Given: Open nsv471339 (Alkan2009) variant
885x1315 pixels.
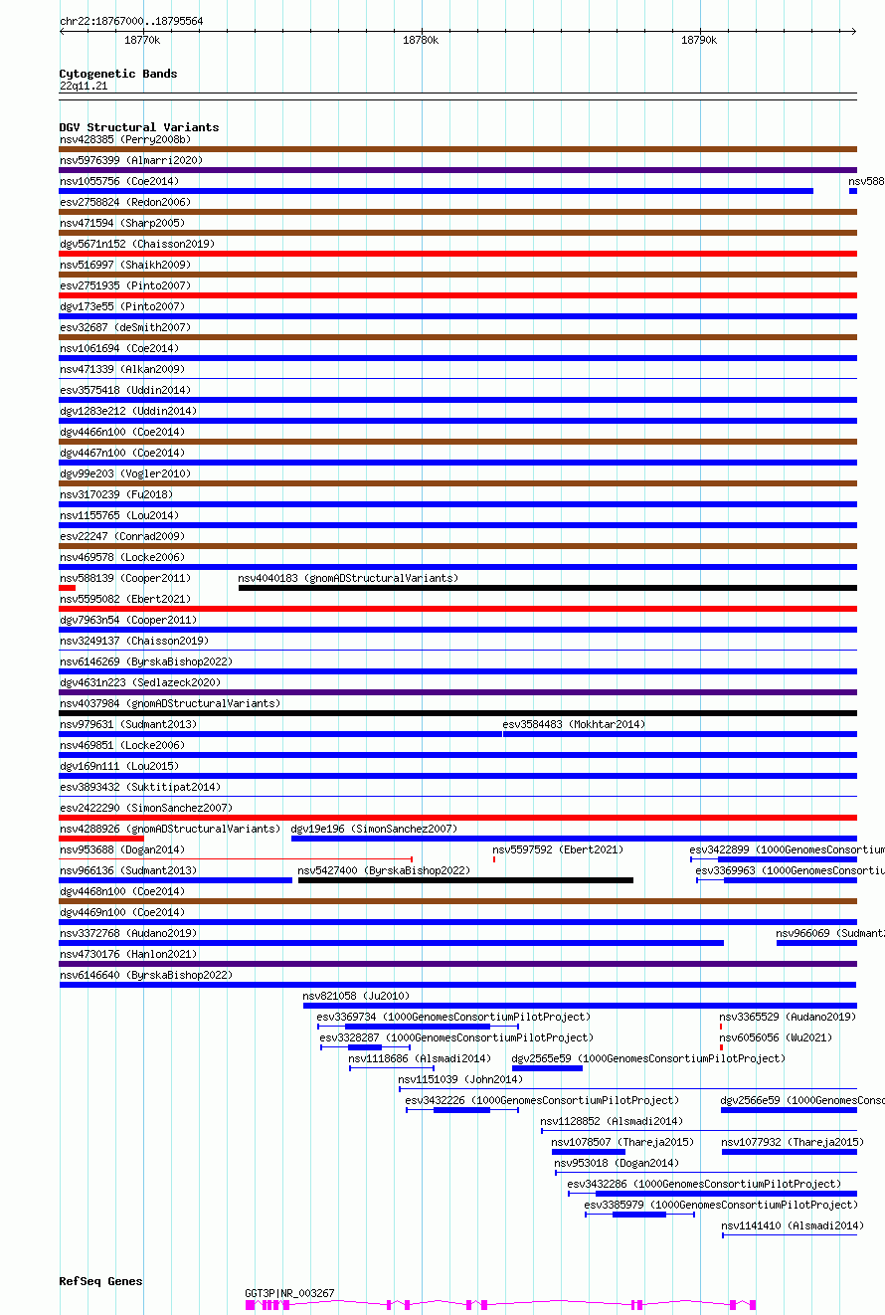Looking at the screenshot, I should pyautogui.click(x=121, y=369).
